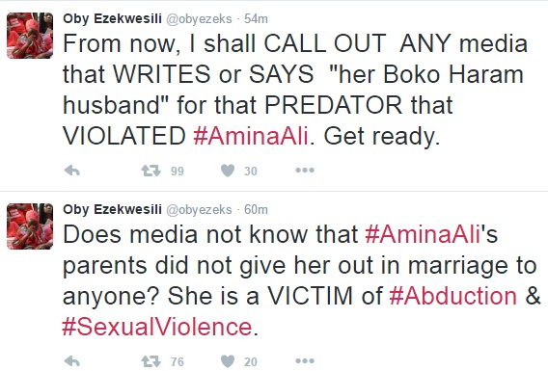Image resolution: width=548 pixels, height=371 pixels.
Task: Open the #Abduction hashtag
Action: tap(452, 296)
